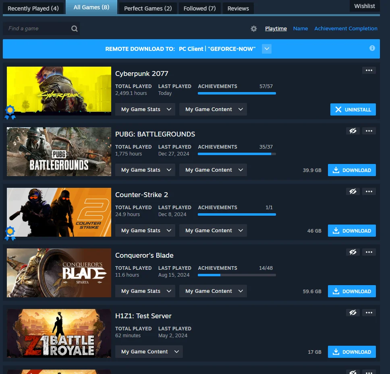Download Conqueror's Blade (59.6 GB)
Viewport: 390px width, 374px height.
(352, 291)
